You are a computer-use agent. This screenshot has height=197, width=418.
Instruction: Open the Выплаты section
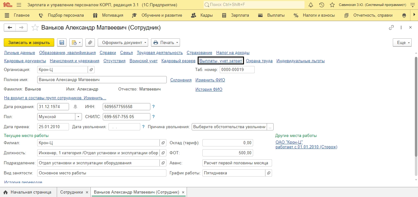[x=271, y=15]
